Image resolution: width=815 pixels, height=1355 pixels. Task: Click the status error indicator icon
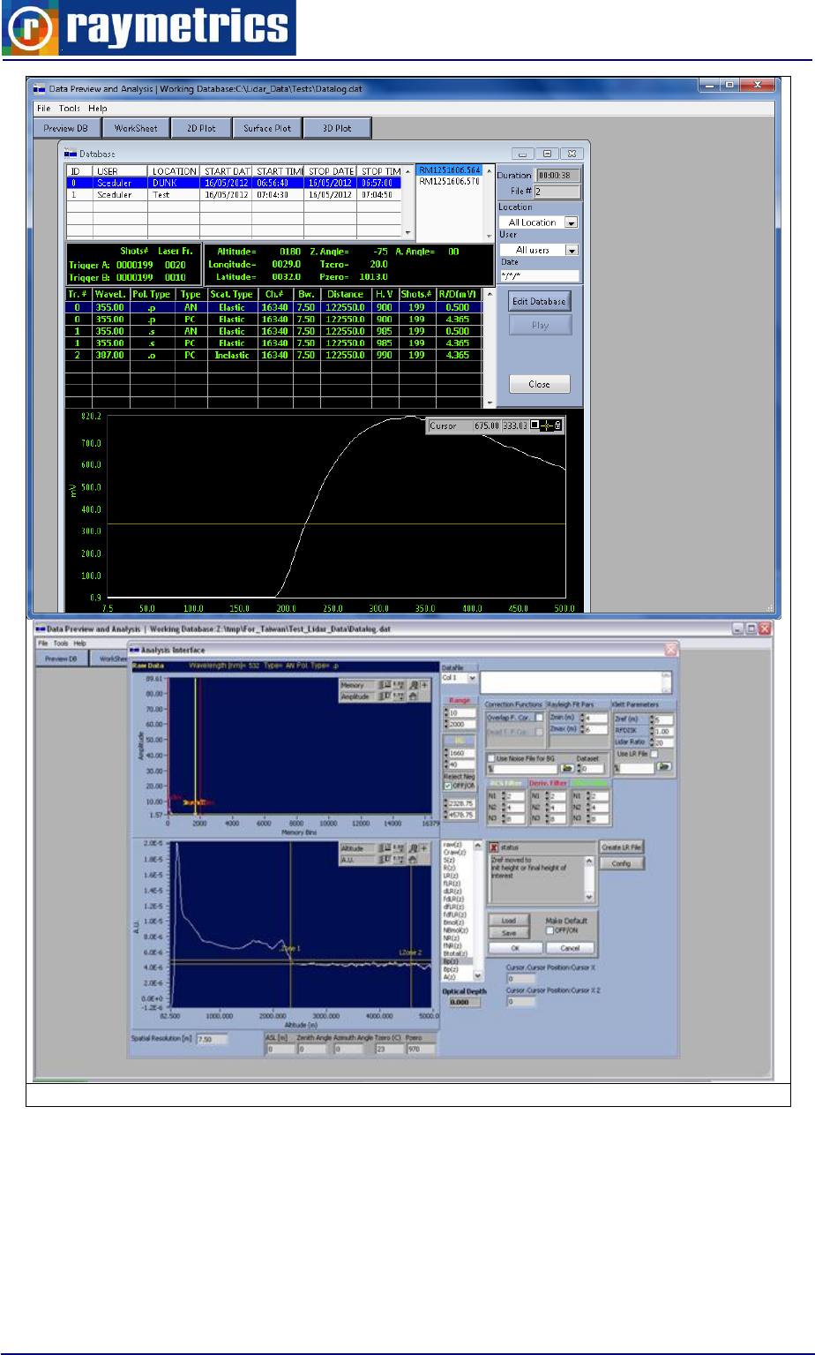click(494, 847)
